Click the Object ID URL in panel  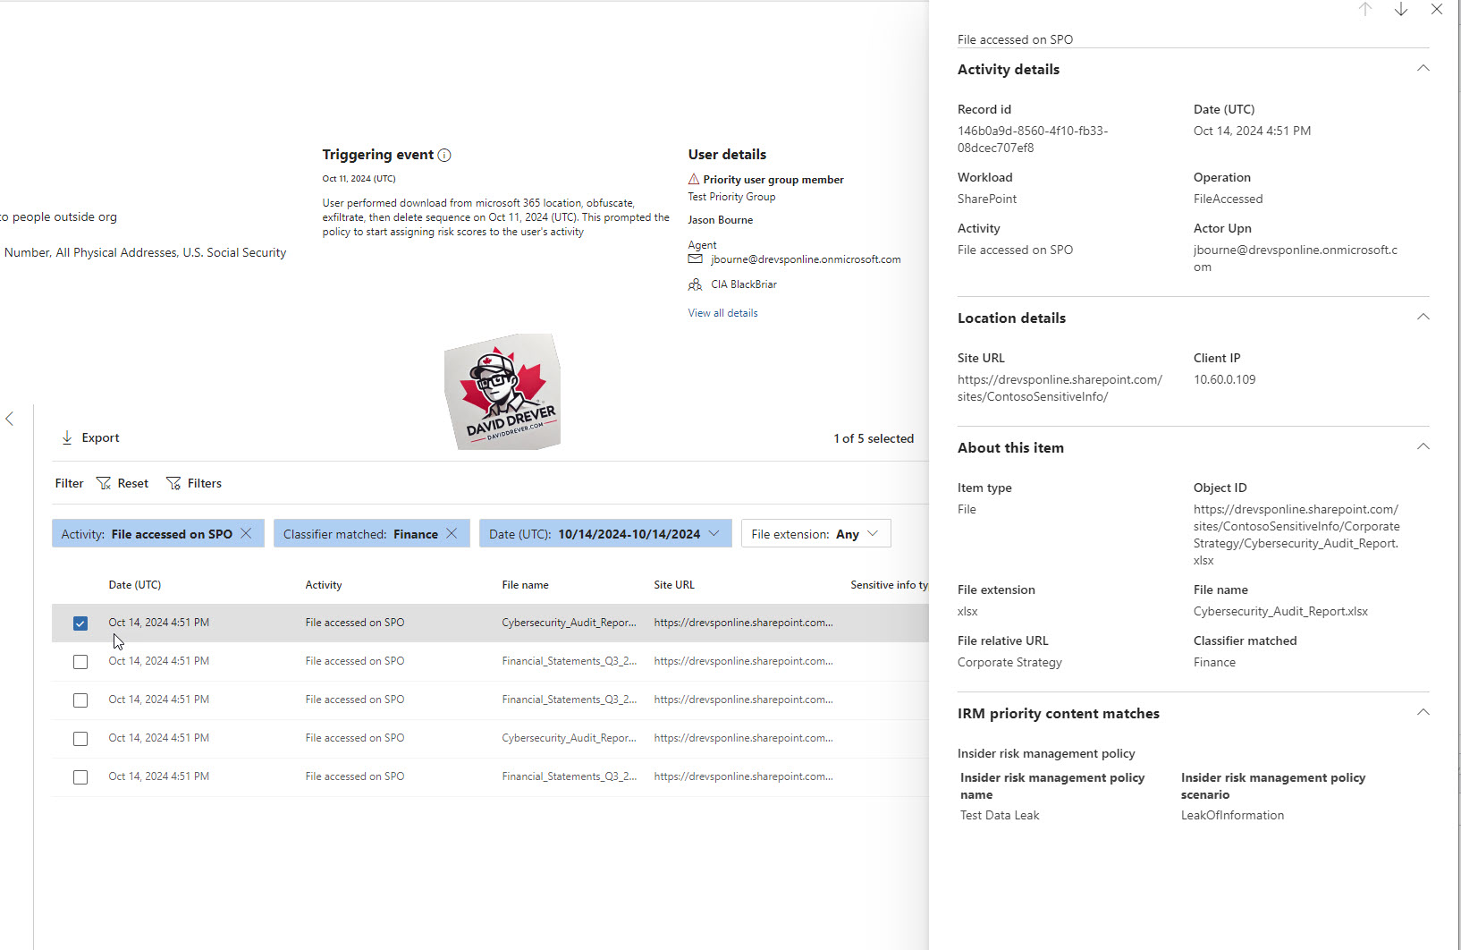coord(1296,535)
